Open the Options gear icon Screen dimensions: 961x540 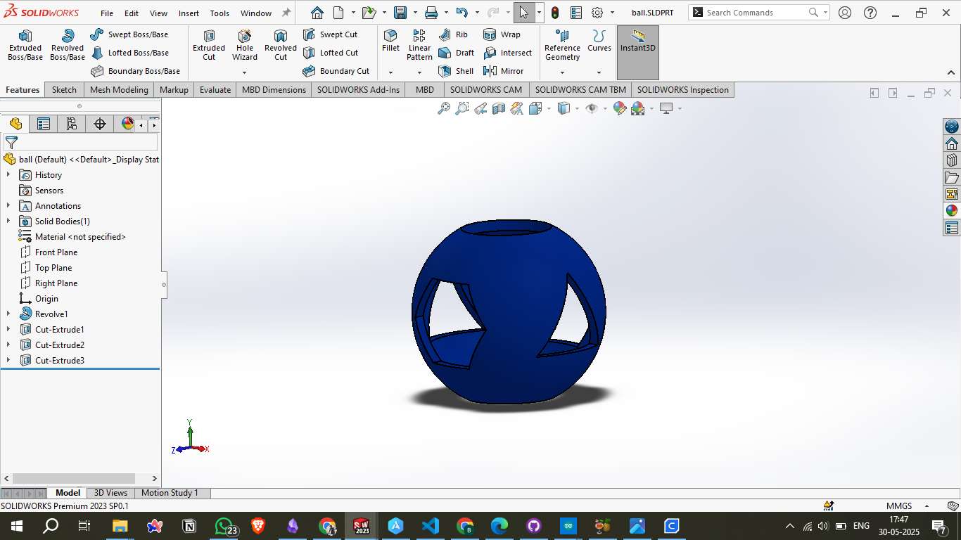(x=597, y=13)
